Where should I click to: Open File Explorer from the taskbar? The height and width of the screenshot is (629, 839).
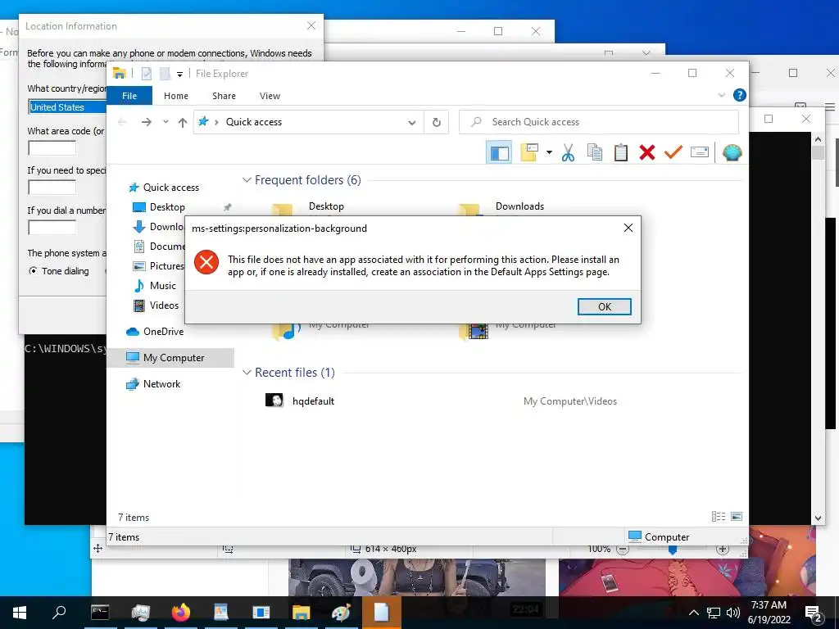[302, 612]
